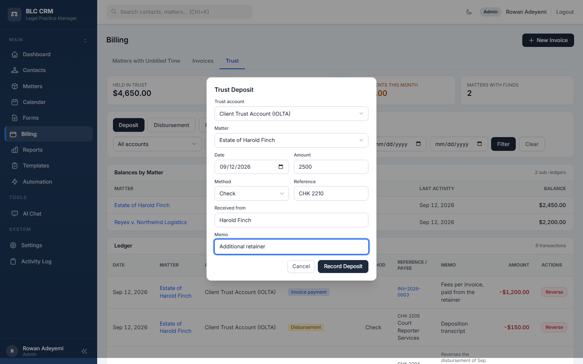The width and height of the screenshot is (583, 364).
Task: Collapse the MAIN section in the sidebar
Action: (85, 40)
